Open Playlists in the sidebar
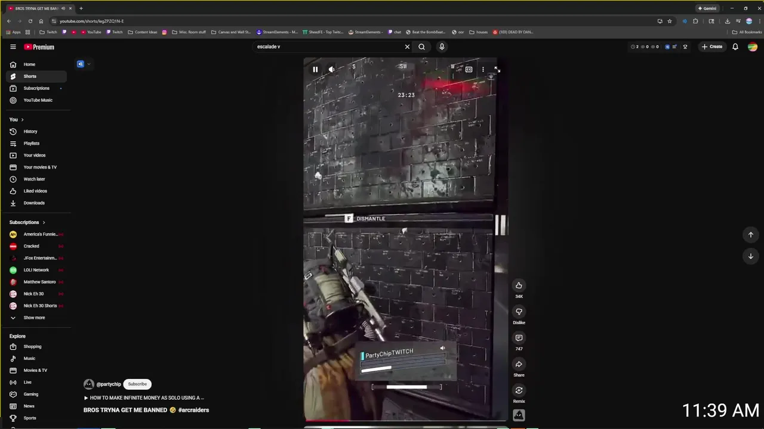Image resolution: width=764 pixels, height=429 pixels. (x=36, y=143)
